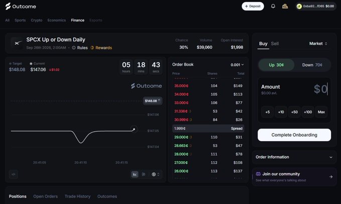The width and height of the screenshot is (341, 204).
Task: Select the Sports category
Action: pos(20,20)
